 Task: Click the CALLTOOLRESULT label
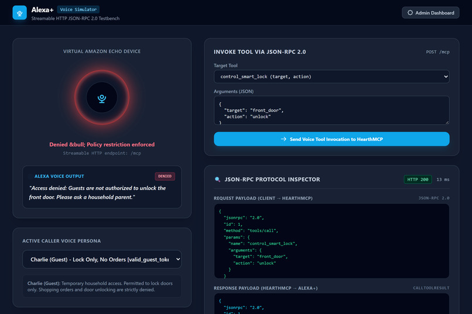[431, 288]
